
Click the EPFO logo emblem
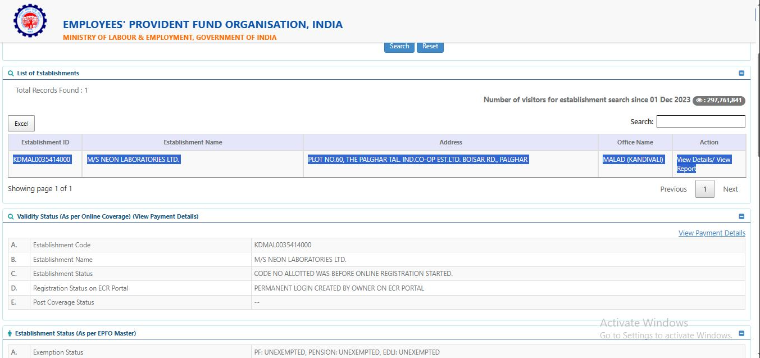point(31,20)
